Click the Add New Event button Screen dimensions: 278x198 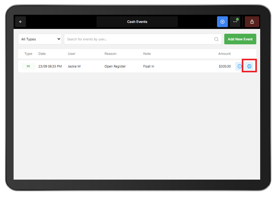pyautogui.click(x=240, y=39)
